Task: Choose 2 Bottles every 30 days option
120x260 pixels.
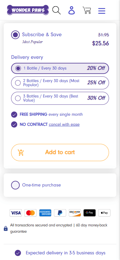Action: click(60, 83)
